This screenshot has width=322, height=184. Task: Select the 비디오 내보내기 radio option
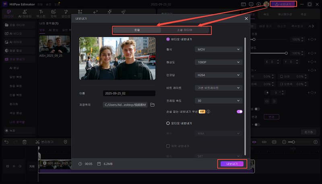168,39
